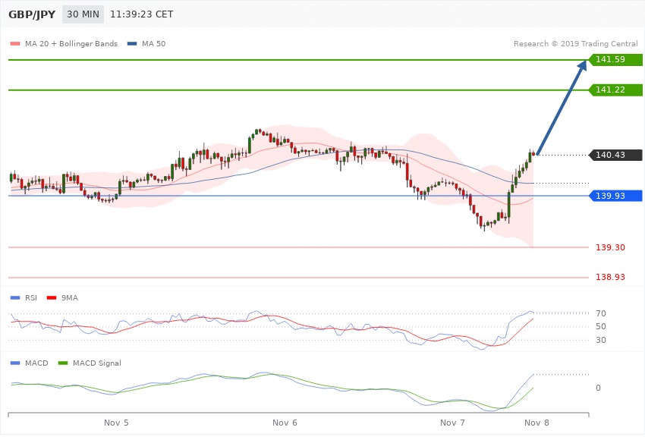Select the Nov 6 date label

(284, 422)
